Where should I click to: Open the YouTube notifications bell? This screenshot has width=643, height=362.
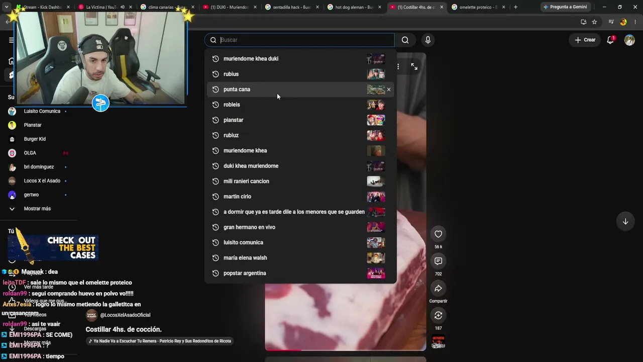610,40
